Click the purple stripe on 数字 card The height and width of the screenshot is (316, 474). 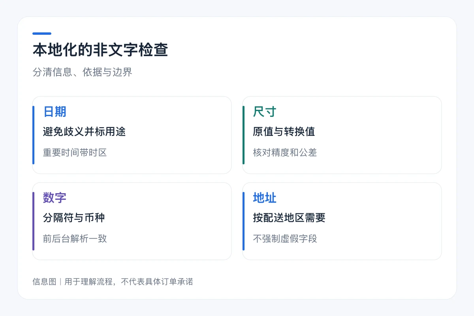click(x=33, y=221)
